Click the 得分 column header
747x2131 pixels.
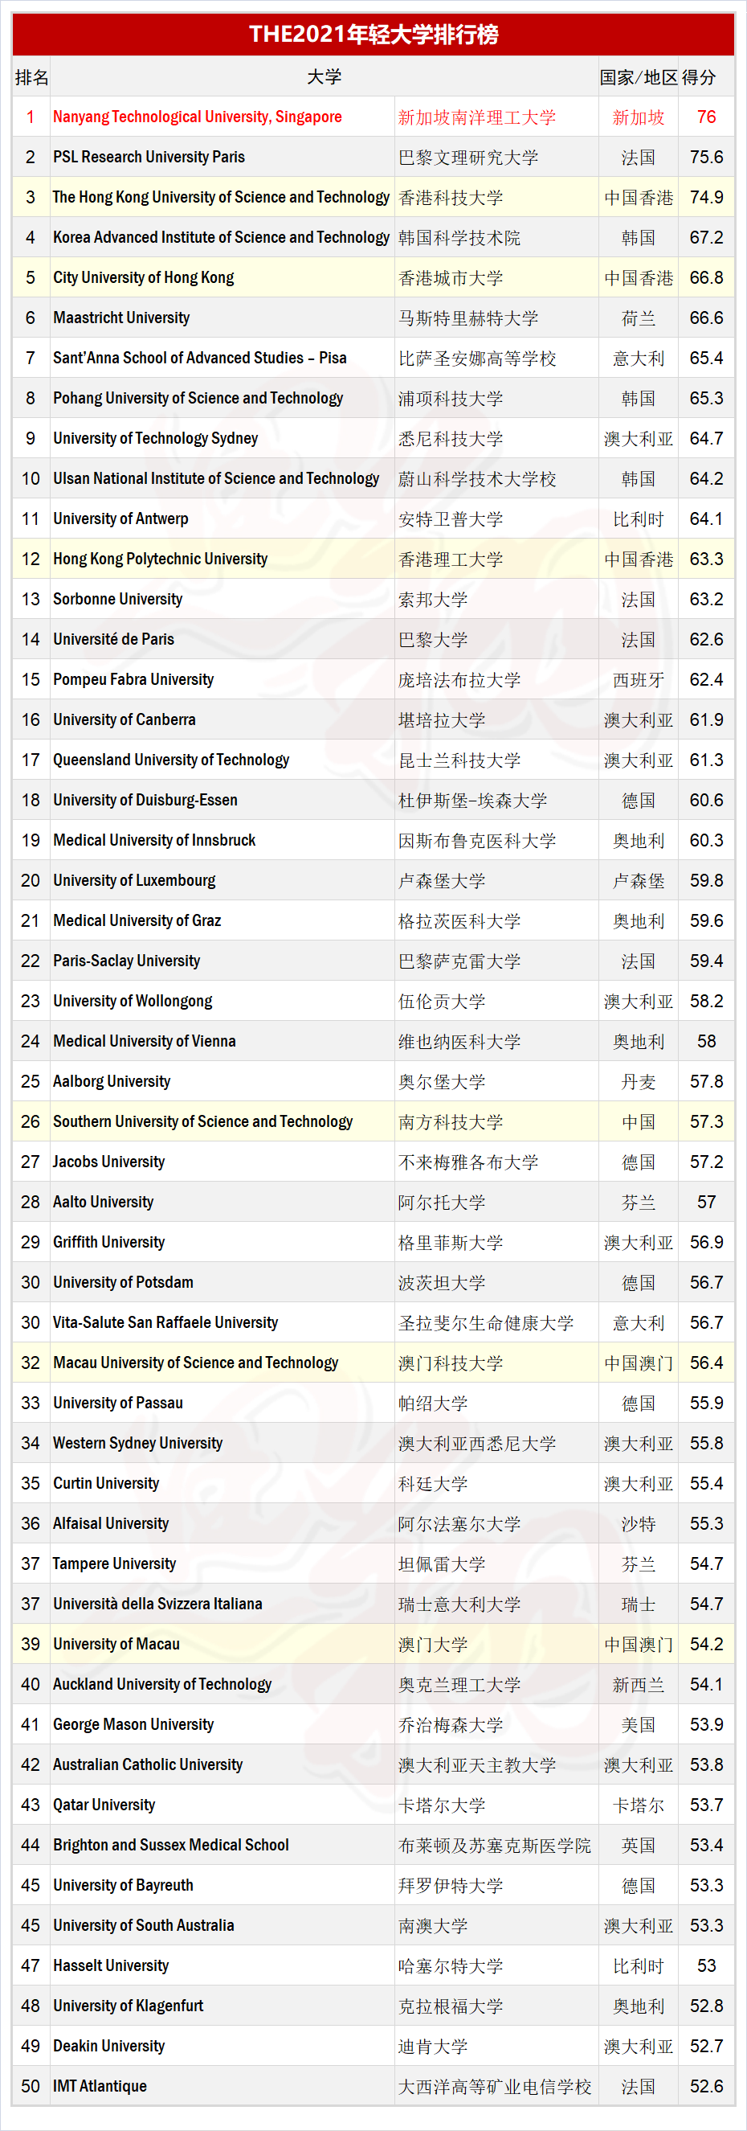pyautogui.click(x=699, y=77)
